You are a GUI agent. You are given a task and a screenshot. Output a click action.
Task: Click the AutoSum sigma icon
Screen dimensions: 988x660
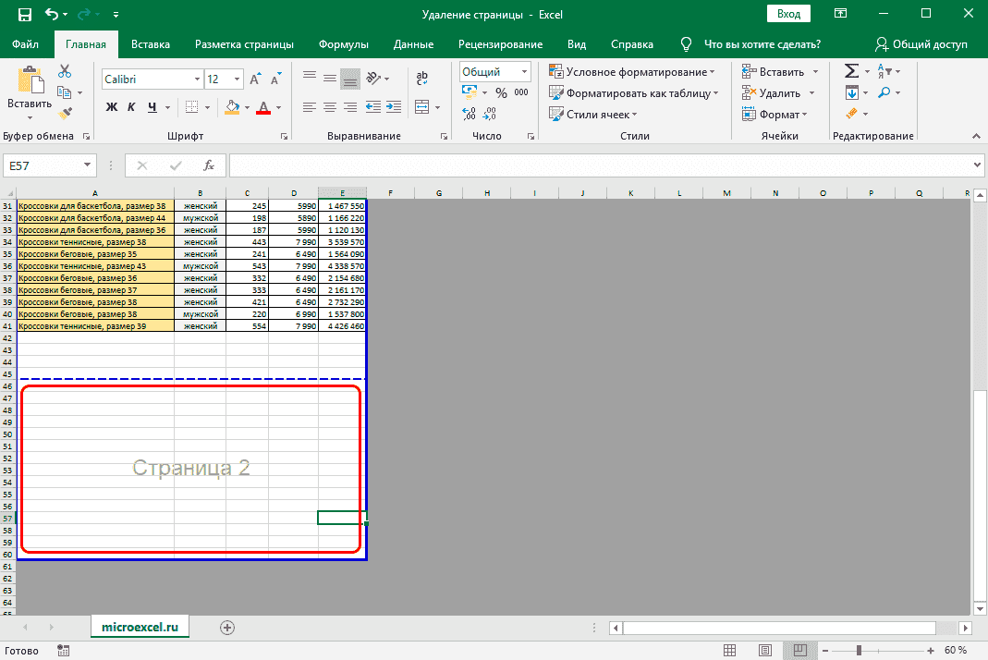pos(851,71)
